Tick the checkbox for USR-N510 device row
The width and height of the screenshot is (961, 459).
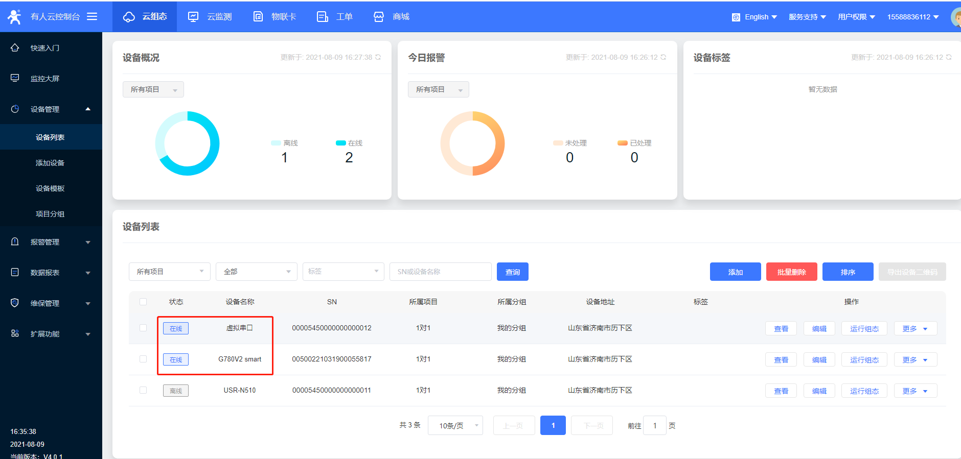pyautogui.click(x=143, y=390)
